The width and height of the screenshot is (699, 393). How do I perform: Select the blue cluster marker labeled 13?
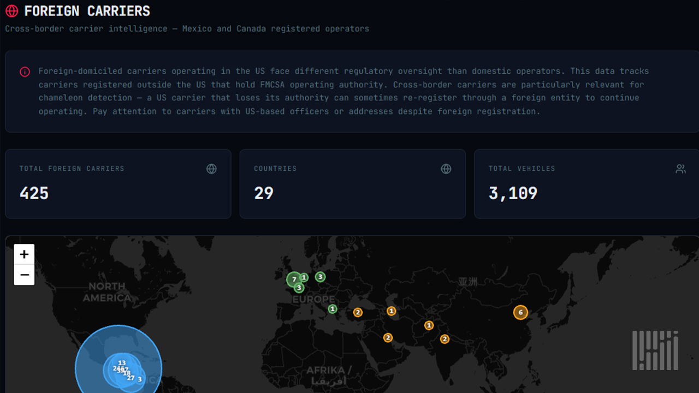tap(122, 362)
